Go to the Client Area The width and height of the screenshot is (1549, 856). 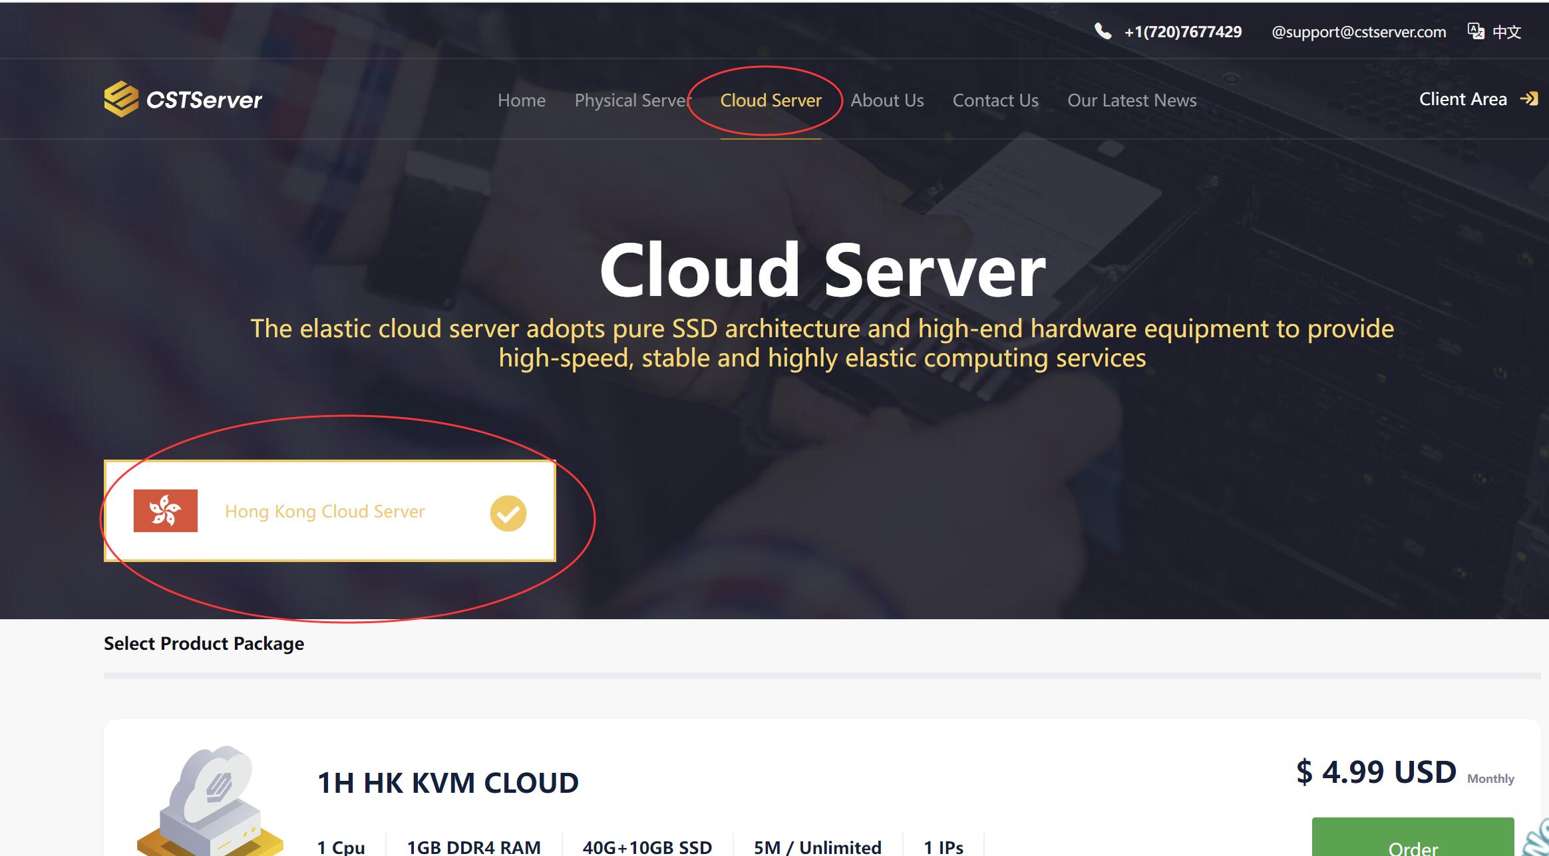[x=1463, y=99]
